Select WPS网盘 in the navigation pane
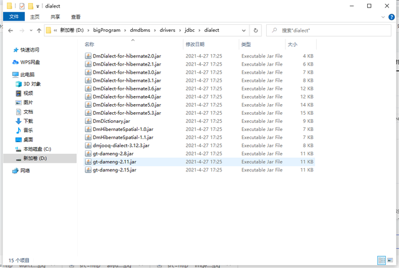 pos(30,62)
